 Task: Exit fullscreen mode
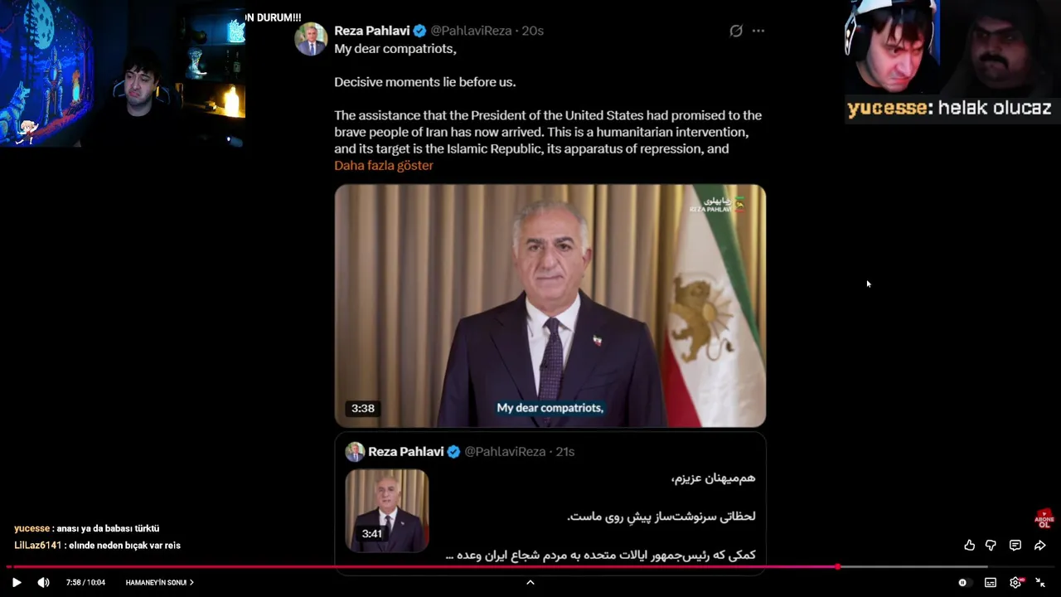click(x=1040, y=583)
